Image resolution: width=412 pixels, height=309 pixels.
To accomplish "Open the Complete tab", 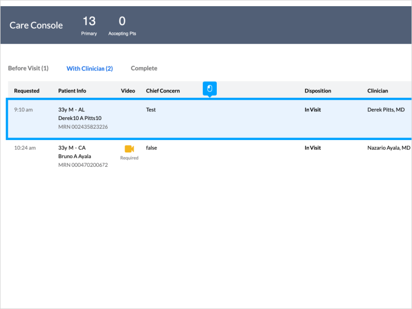I will [x=144, y=68].
